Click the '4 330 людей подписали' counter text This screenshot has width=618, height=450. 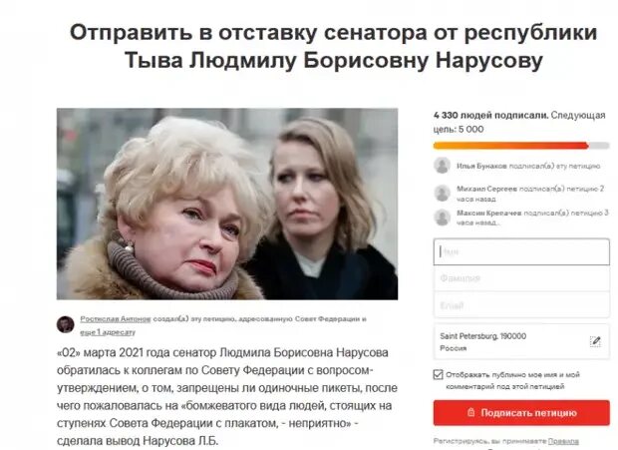(490, 116)
